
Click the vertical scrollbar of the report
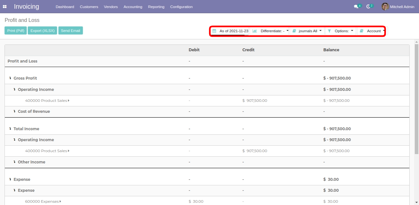pyautogui.click(x=416, y=97)
